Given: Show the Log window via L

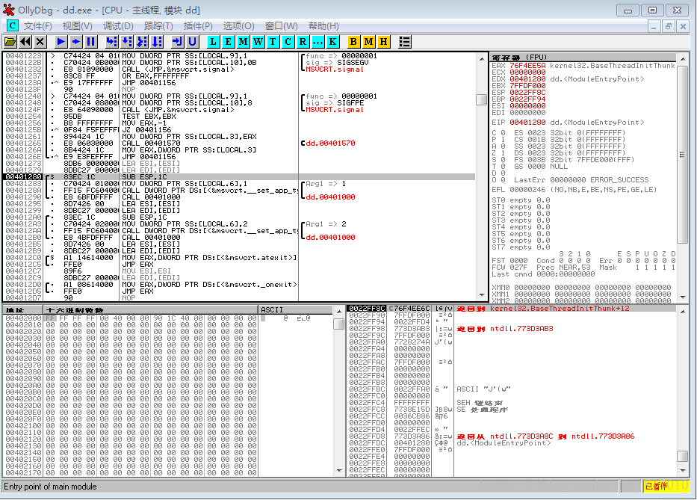Looking at the screenshot, I should point(214,42).
